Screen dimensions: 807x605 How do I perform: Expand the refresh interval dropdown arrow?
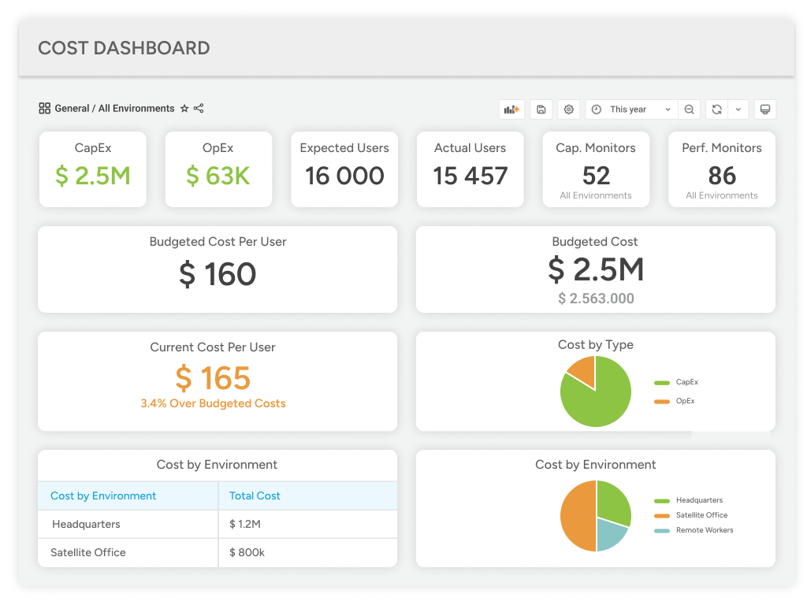(738, 109)
